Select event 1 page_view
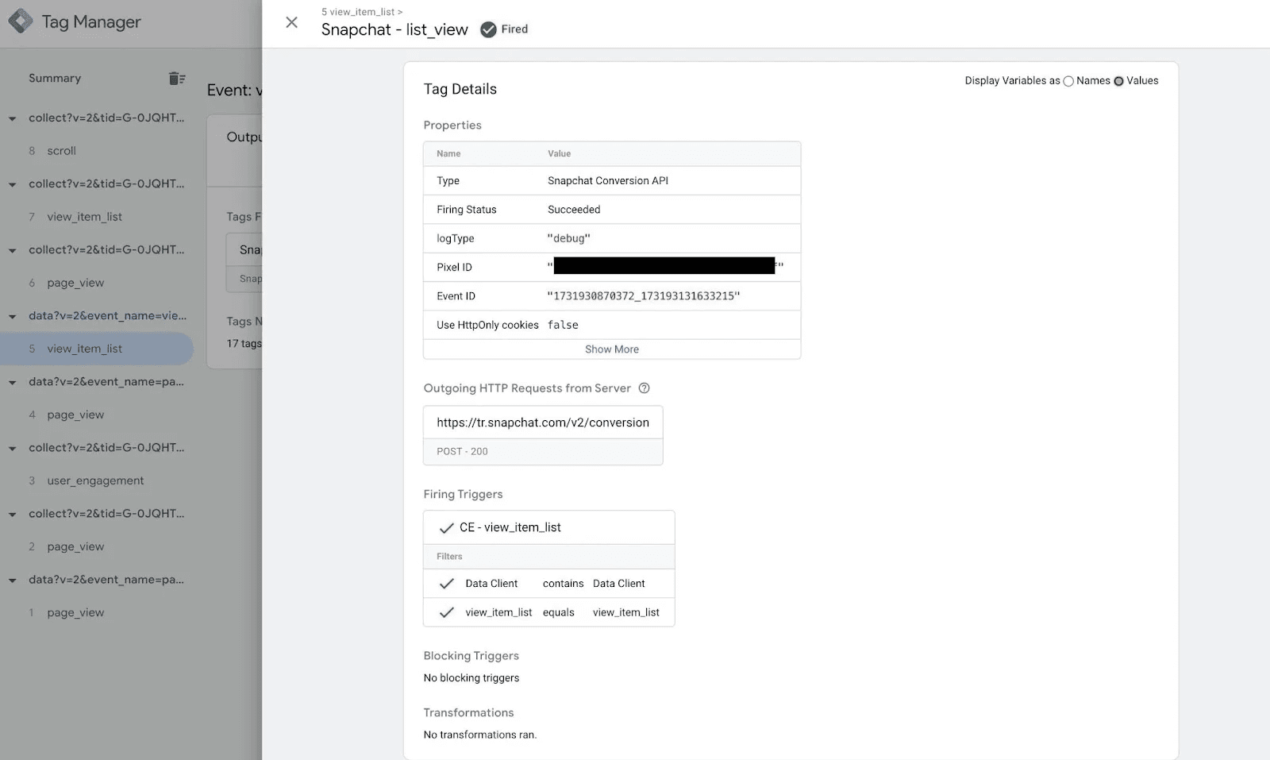The width and height of the screenshot is (1270, 760). [97, 612]
